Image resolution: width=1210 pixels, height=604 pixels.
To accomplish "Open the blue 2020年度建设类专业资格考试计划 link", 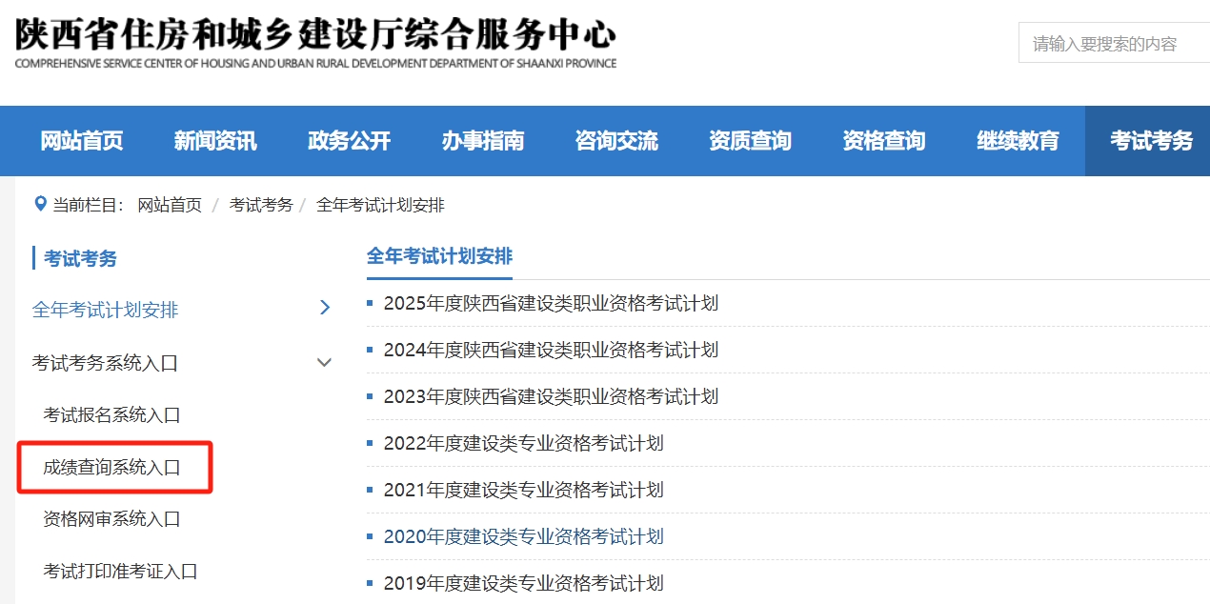I will pos(523,536).
